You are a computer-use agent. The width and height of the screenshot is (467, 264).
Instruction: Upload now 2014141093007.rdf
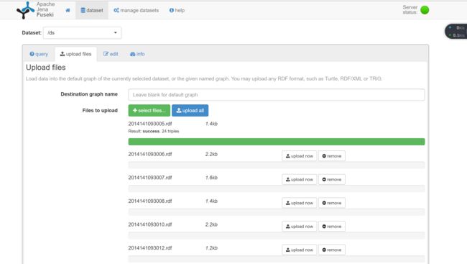(300, 180)
